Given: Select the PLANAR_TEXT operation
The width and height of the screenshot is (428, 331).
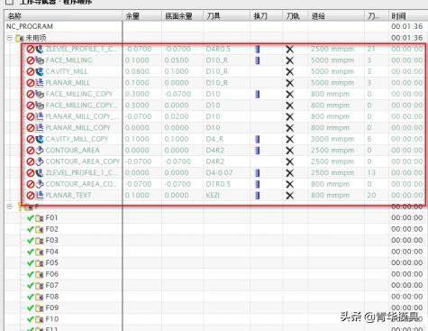Looking at the screenshot, I should [x=68, y=195].
